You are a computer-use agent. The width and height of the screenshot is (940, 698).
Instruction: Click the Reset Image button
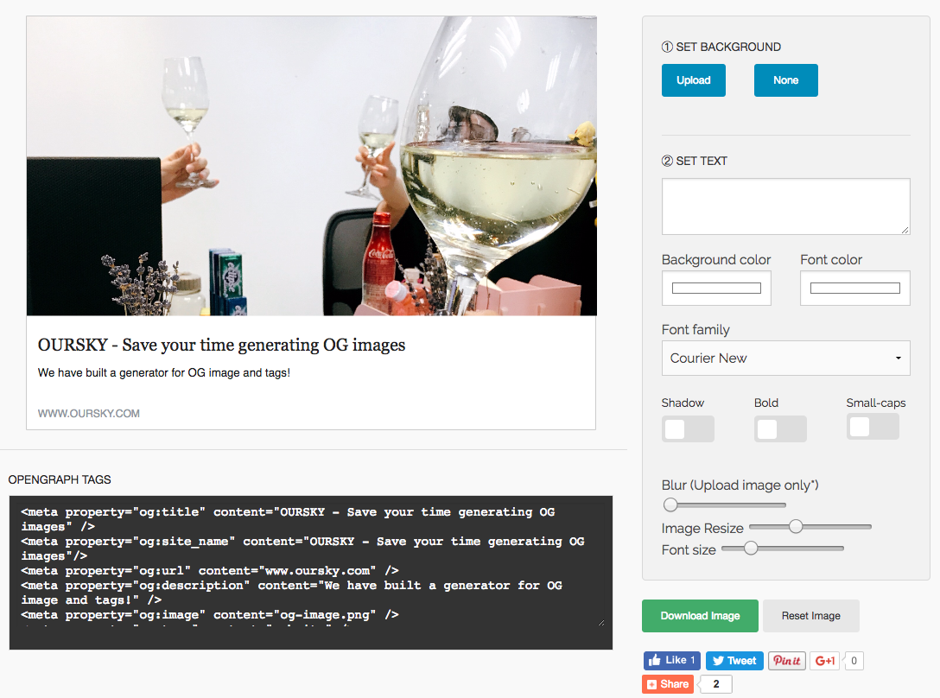tap(810, 616)
